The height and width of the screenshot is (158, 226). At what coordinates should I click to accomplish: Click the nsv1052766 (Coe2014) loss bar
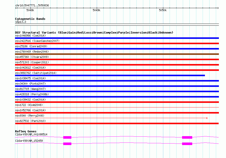pos(117,113)
